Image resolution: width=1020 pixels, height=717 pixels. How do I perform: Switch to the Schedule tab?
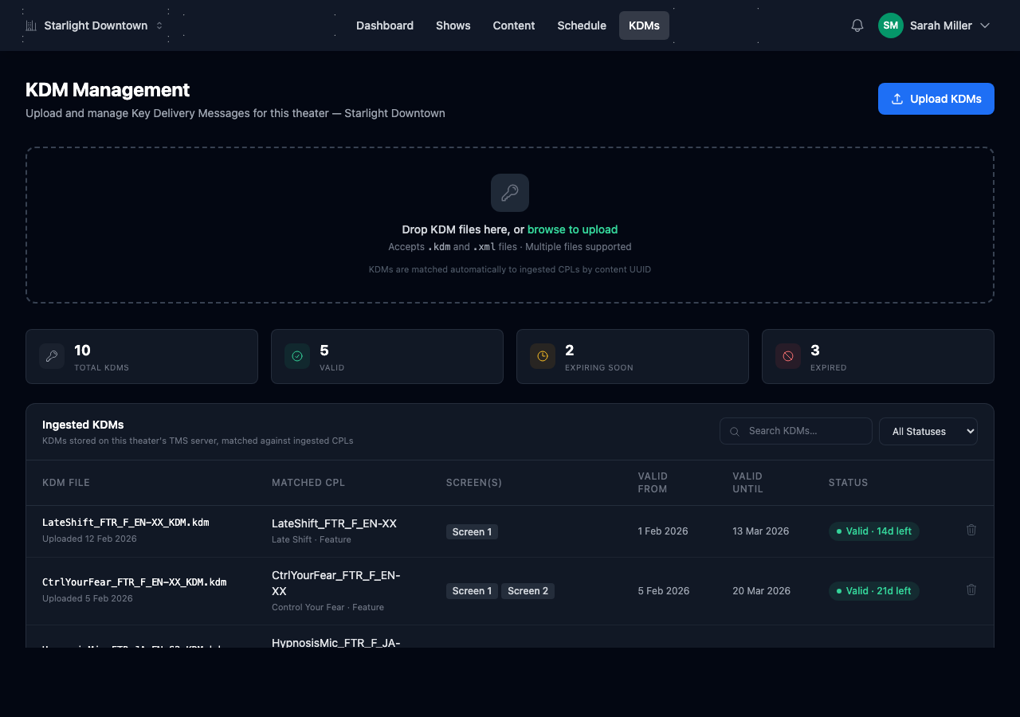pos(581,25)
